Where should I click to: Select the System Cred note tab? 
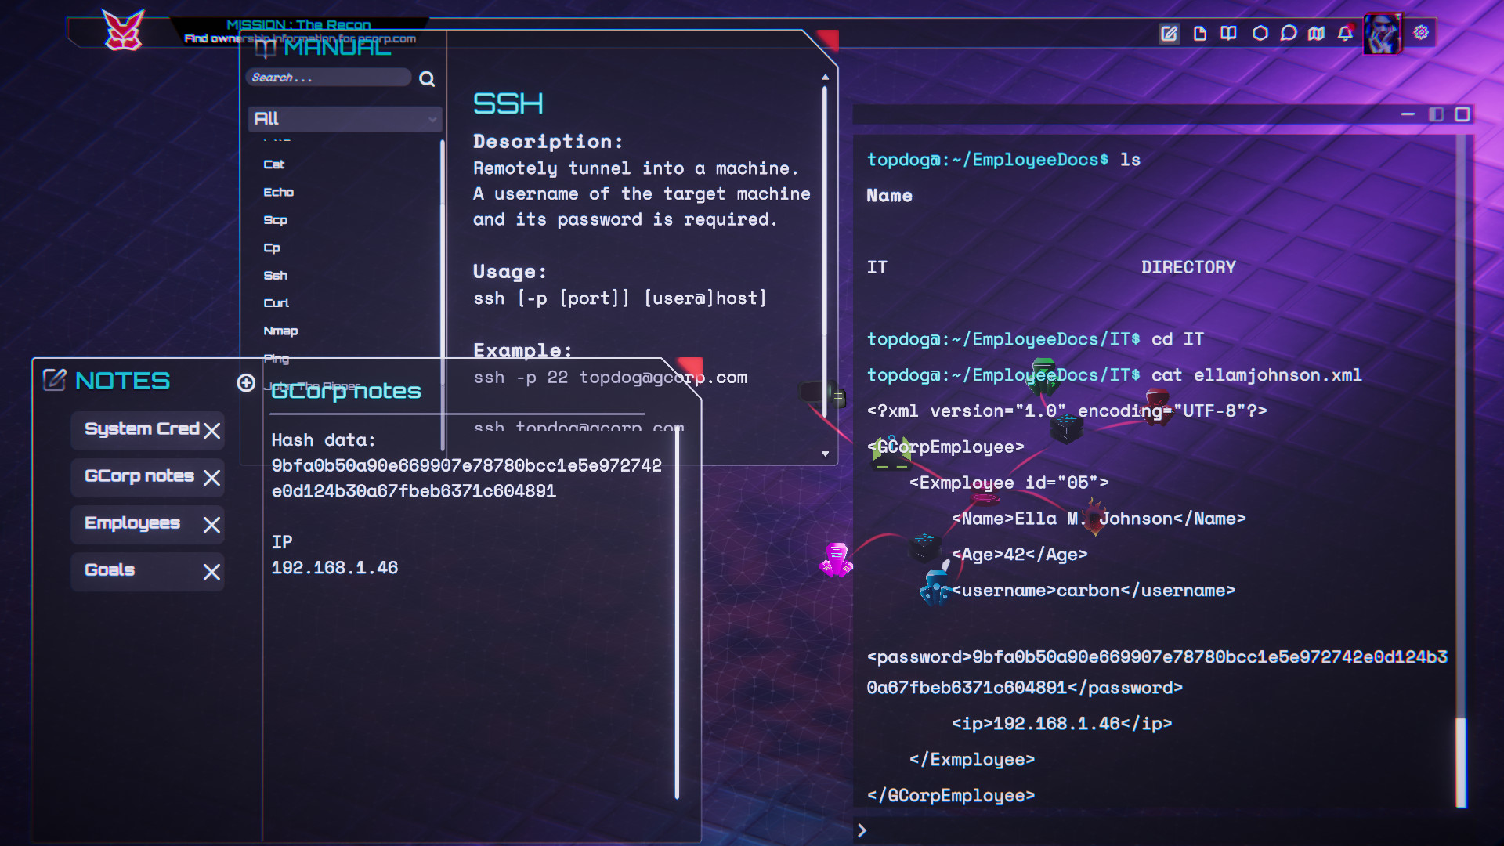point(141,429)
